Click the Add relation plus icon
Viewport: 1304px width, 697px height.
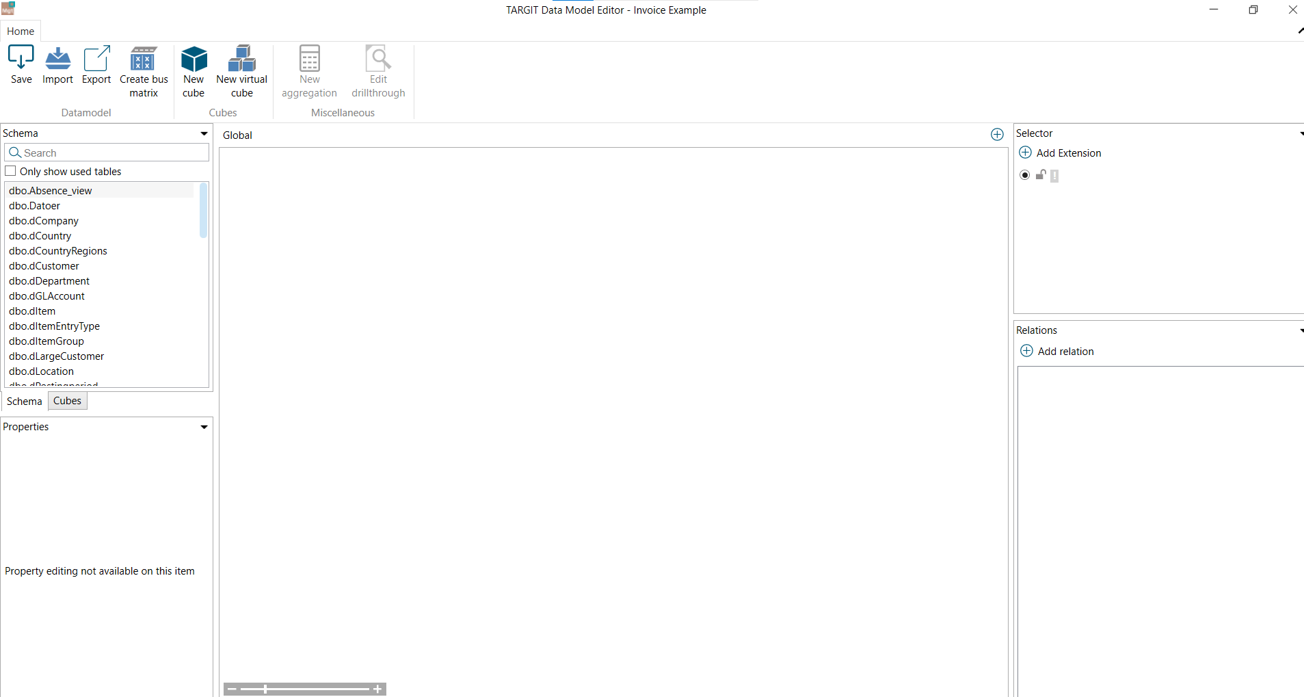(x=1026, y=351)
